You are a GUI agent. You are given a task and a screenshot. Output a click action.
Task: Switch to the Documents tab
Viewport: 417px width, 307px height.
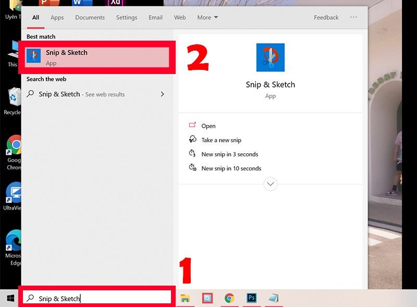tap(90, 17)
